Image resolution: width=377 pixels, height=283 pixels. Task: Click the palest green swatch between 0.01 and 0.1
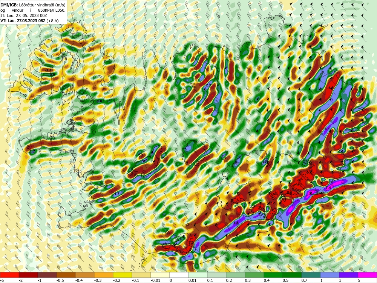pyautogui.click(x=198, y=275)
